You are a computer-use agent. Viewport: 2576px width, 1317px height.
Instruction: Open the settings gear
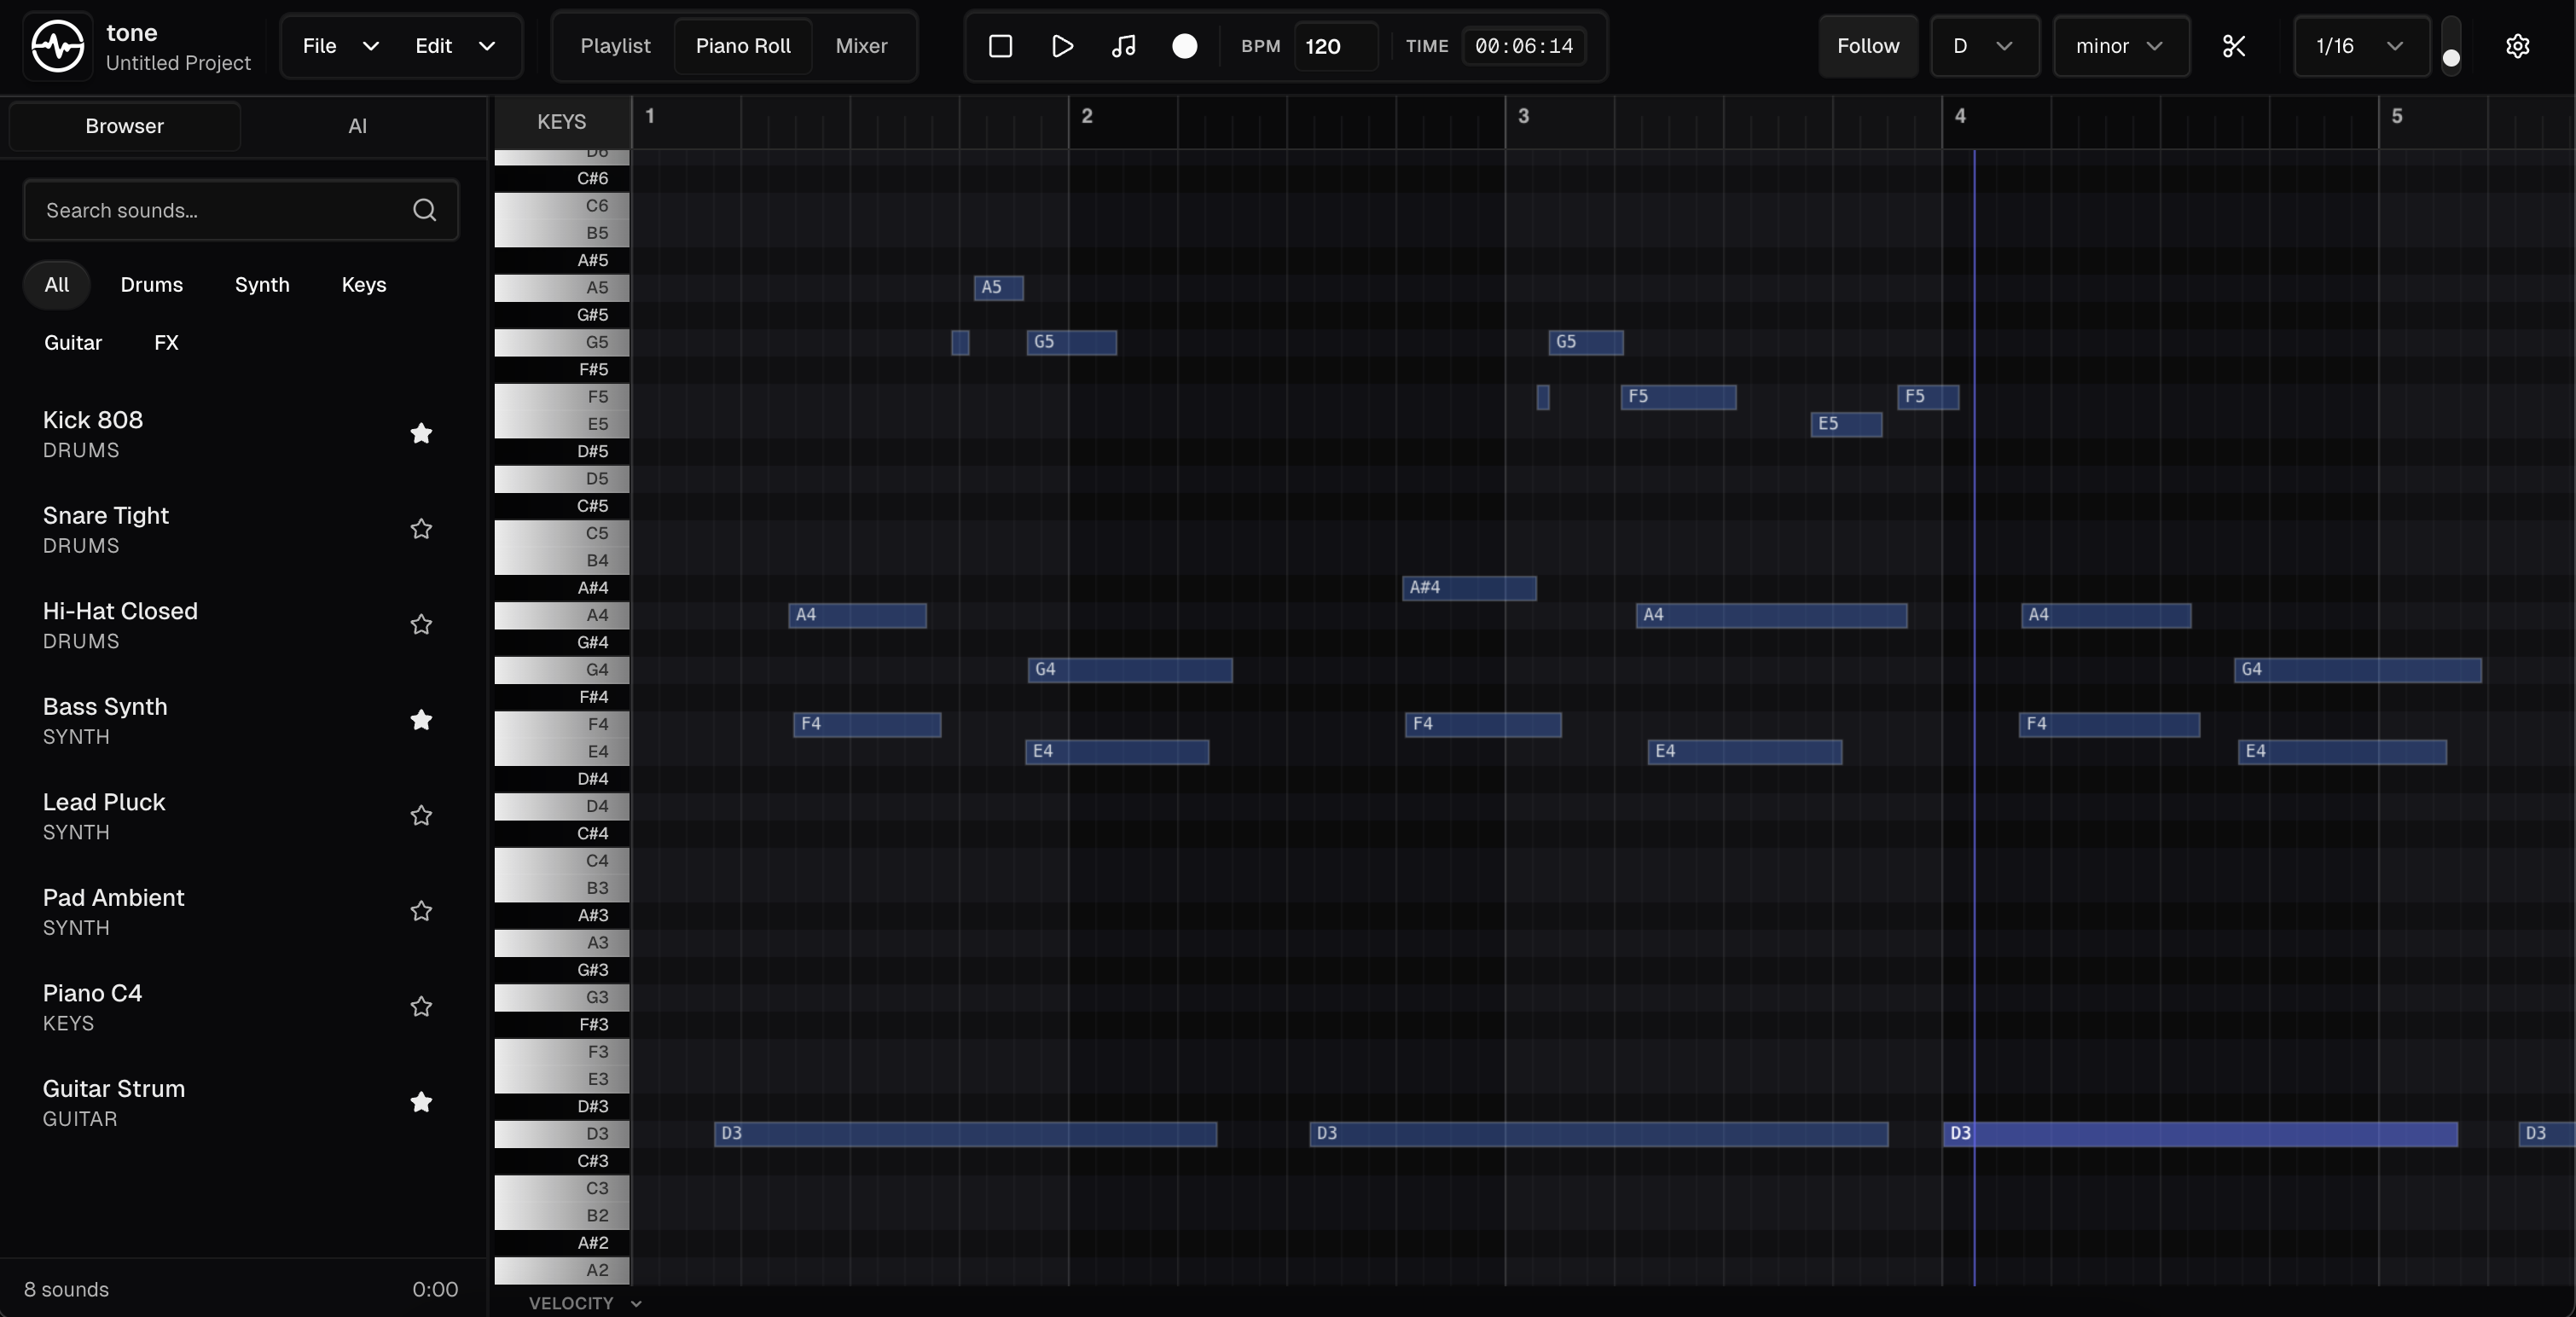pyautogui.click(x=2518, y=46)
